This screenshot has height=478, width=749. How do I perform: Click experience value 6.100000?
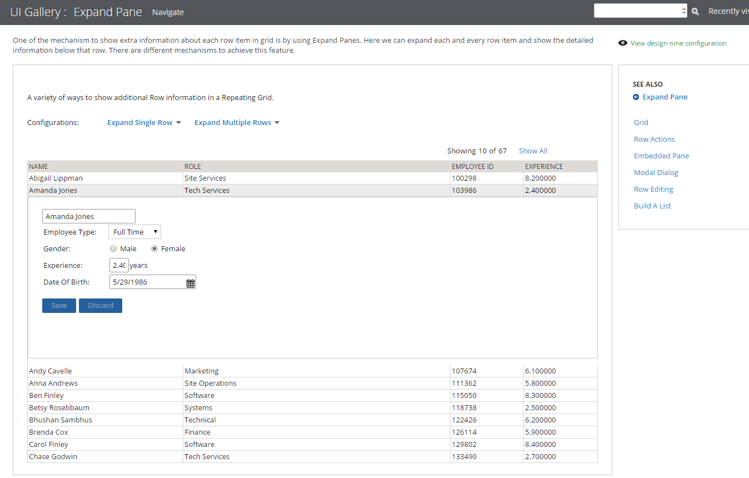point(541,371)
